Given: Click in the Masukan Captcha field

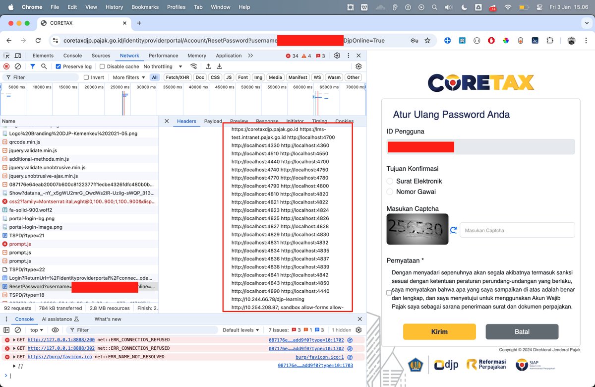Looking at the screenshot, I should click(x=517, y=230).
